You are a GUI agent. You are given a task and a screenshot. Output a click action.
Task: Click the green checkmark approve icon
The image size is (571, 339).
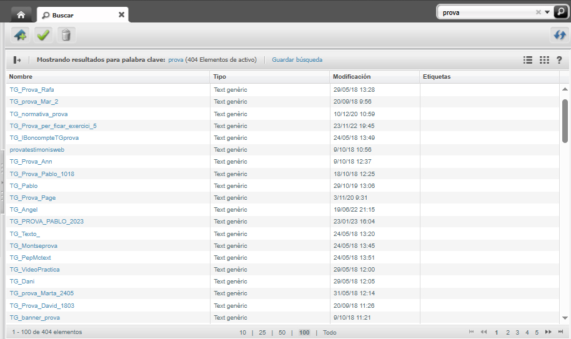[43, 35]
